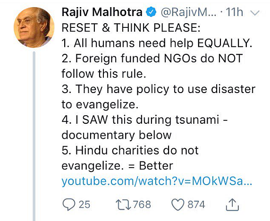Like the tweet with the heart icon

pos(178,204)
